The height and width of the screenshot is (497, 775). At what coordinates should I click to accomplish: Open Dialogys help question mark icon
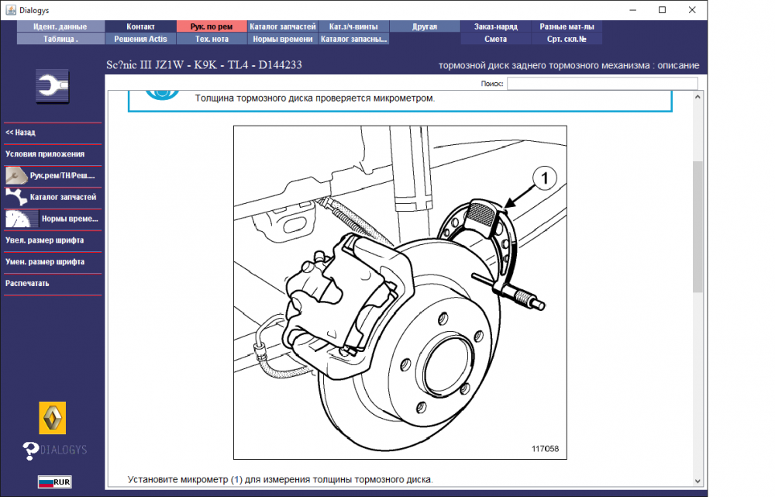(x=31, y=451)
